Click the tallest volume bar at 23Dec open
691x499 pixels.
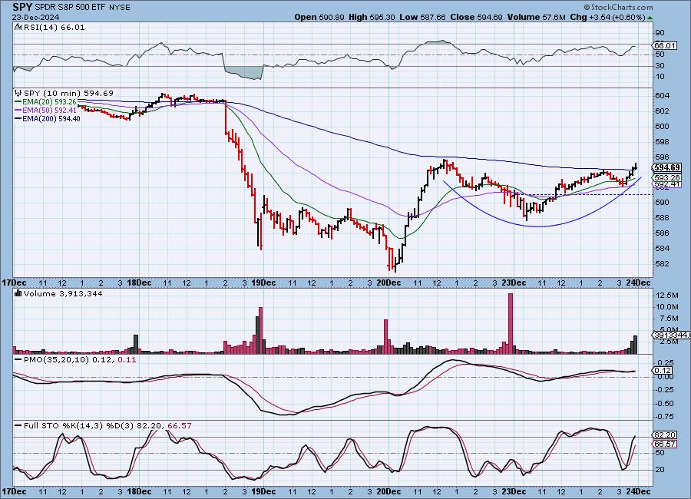pos(511,323)
